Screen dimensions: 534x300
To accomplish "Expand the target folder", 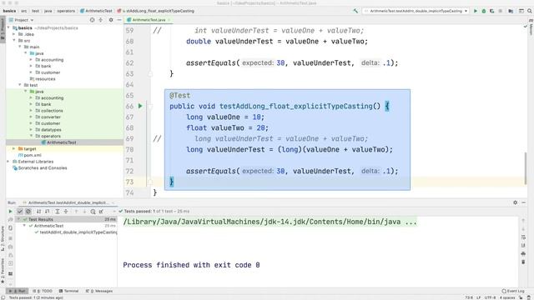I will point(14,148).
